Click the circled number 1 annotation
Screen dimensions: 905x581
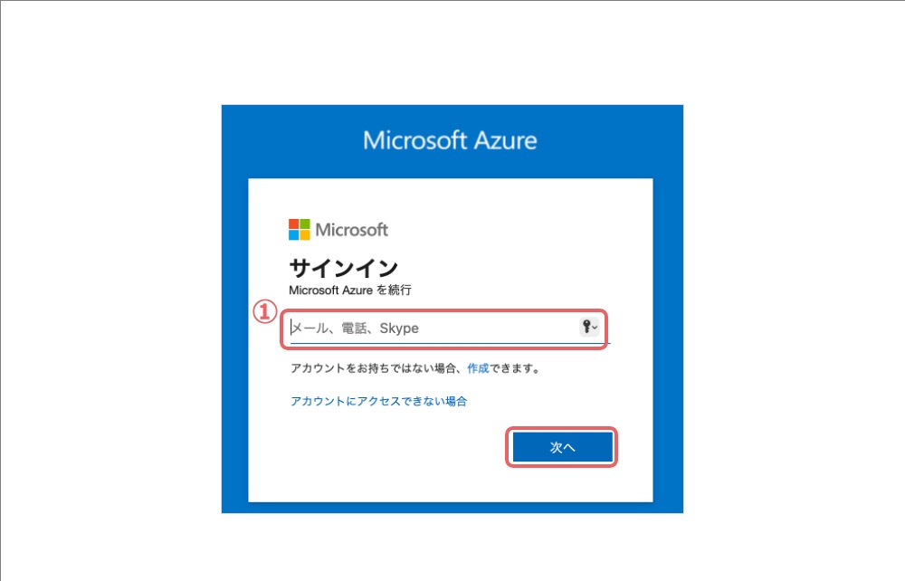coord(265,312)
